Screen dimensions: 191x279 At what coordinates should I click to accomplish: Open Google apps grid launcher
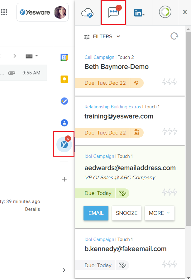(4, 12)
